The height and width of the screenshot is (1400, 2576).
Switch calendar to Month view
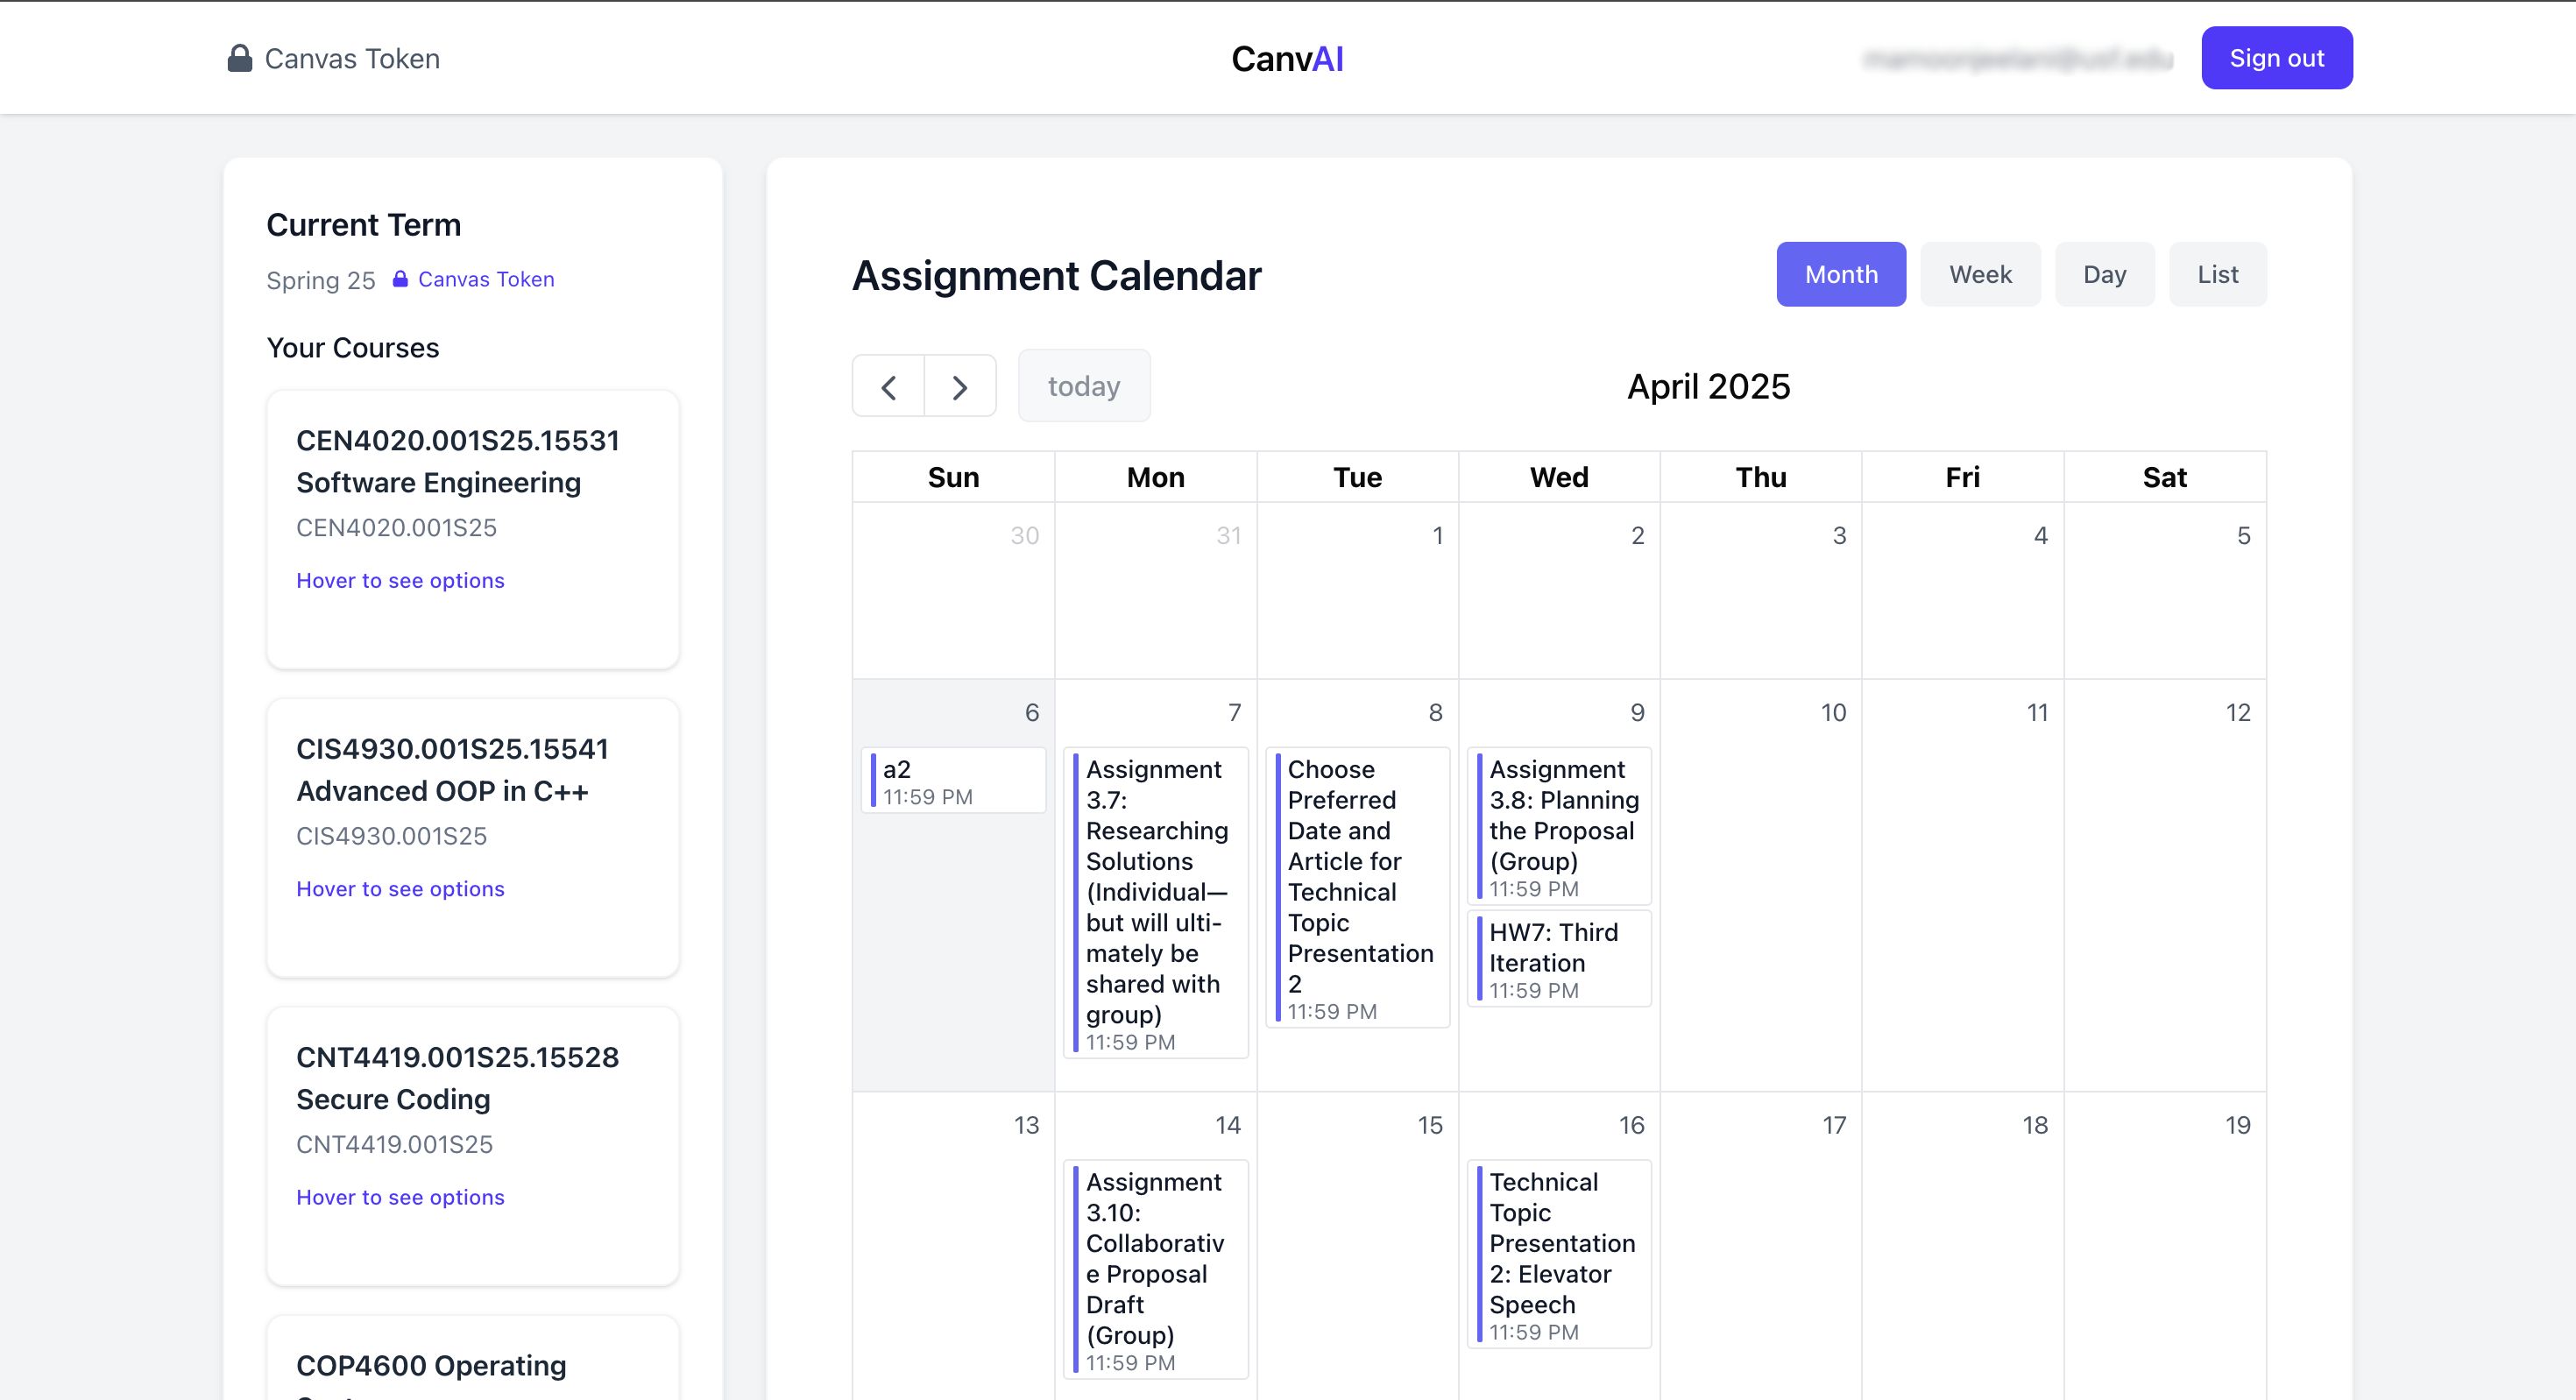coord(1841,274)
